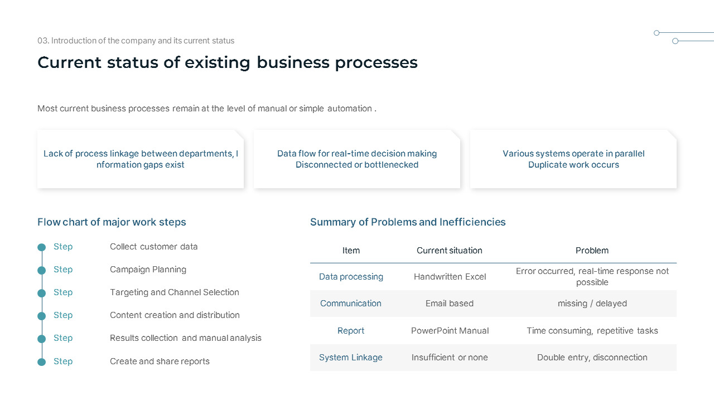Click the bullet dot beside Campaign Planning

pyautogui.click(x=41, y=270)
